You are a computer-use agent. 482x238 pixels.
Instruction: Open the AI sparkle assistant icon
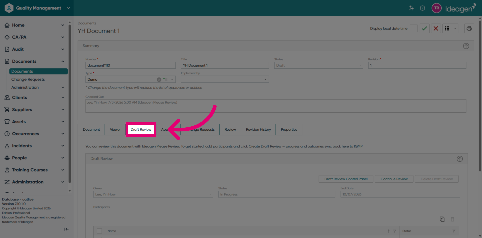pyautogui.click(x=411, y=8)
